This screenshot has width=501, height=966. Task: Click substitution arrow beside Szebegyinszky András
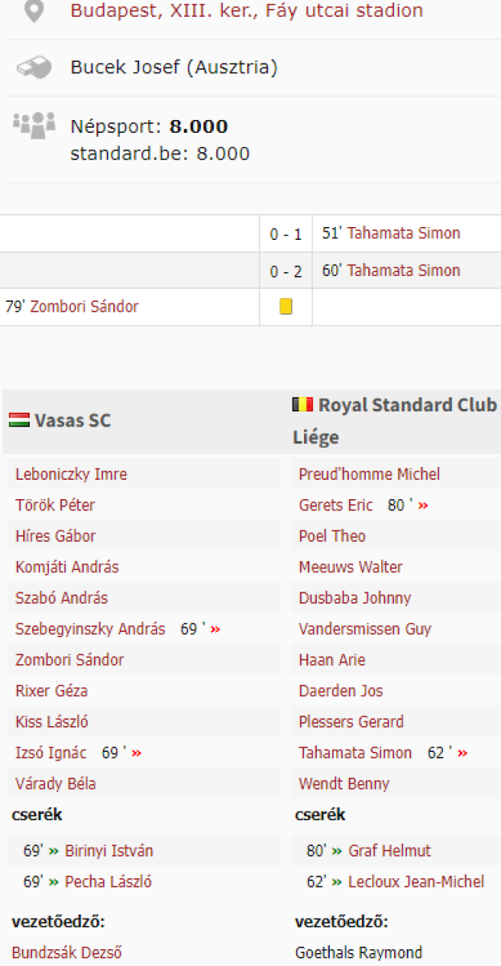pos(215,630)
